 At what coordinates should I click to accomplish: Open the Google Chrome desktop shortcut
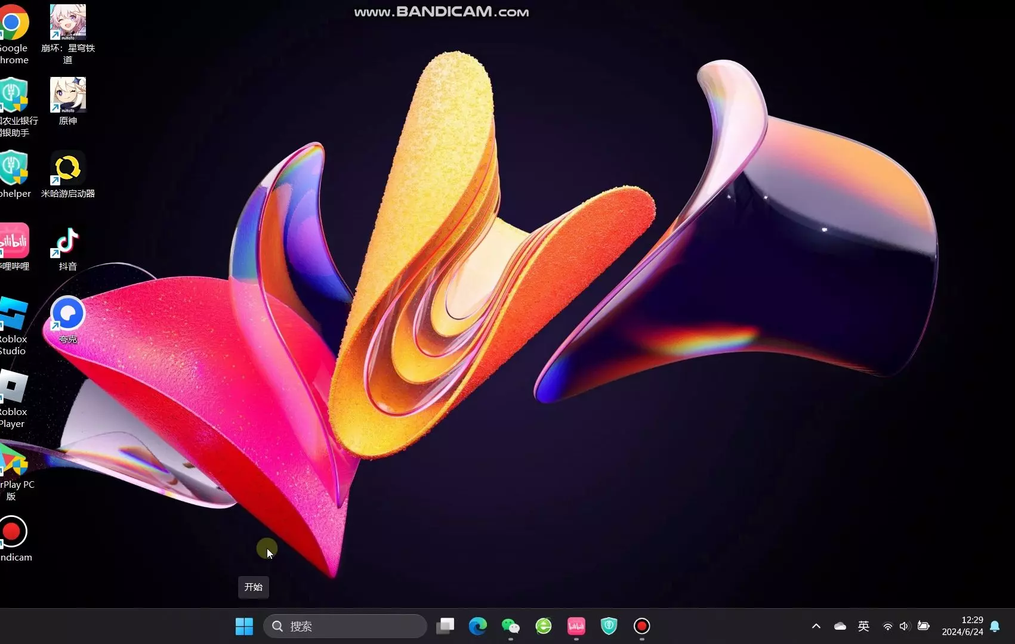pyautogui.click(x=13, y=34)
